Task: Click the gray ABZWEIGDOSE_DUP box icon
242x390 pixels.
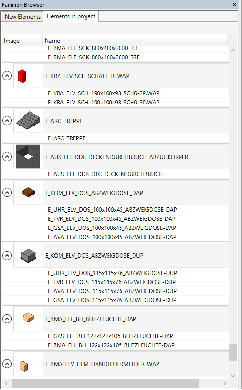Action: point(28,255)
